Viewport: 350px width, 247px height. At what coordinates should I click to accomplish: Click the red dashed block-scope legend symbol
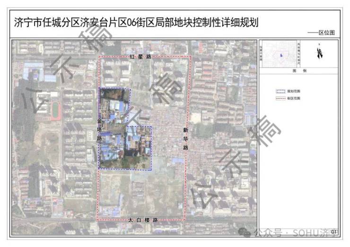(x=281, y=99)
